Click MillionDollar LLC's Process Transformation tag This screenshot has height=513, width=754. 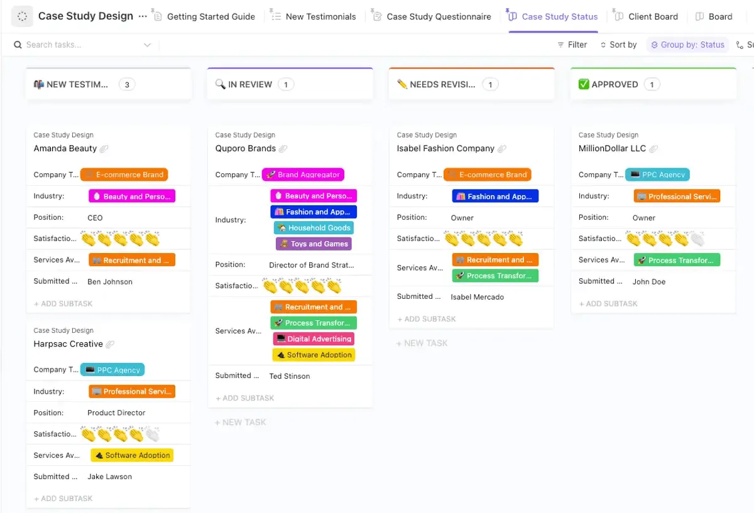click(x=677, y=260)
